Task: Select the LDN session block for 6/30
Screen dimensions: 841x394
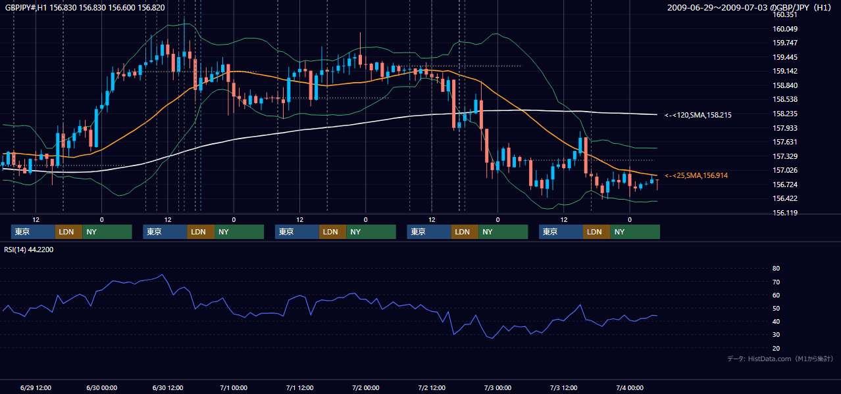Action: click(201, 232)
